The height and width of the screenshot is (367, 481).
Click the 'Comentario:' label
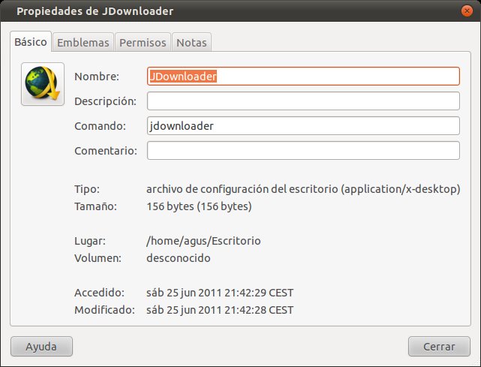(x=106, y=151)
